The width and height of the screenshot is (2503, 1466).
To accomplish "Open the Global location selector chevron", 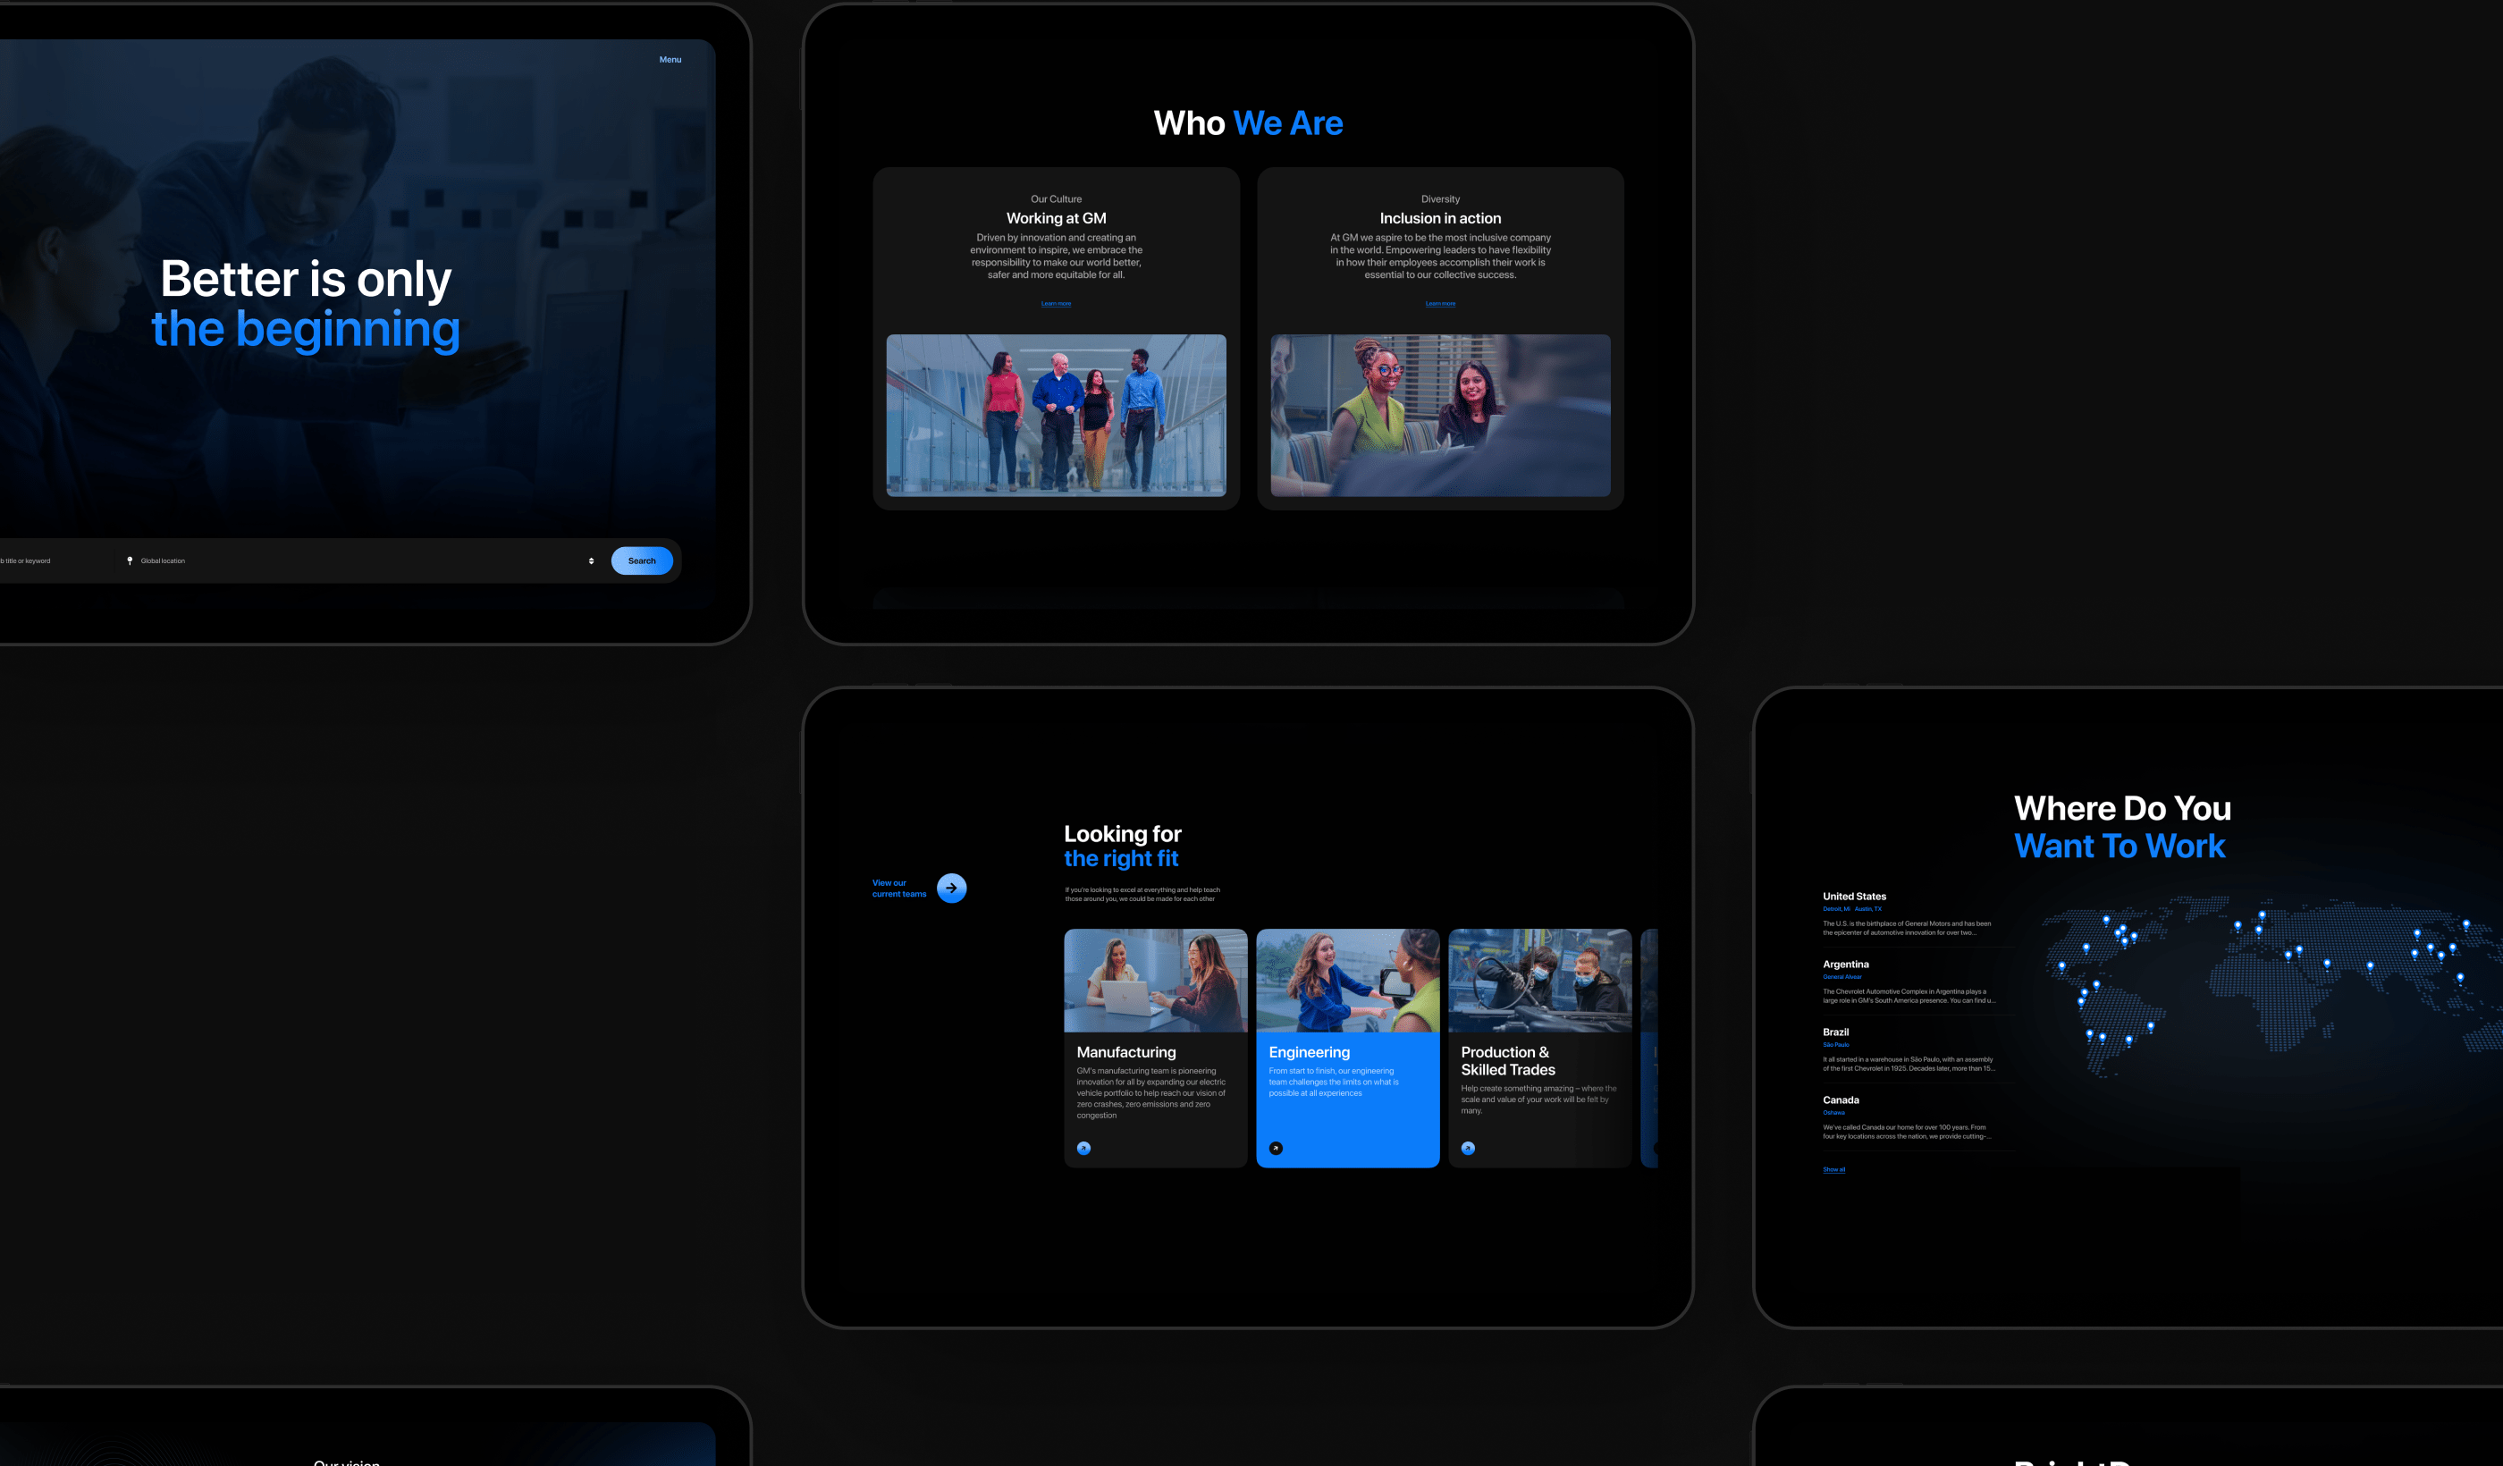I will (x=590, y=560).
